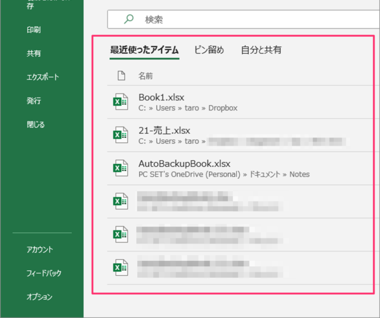Click the document icon in the list header
The height and width of the screenshot is (318, 380).
121,75
